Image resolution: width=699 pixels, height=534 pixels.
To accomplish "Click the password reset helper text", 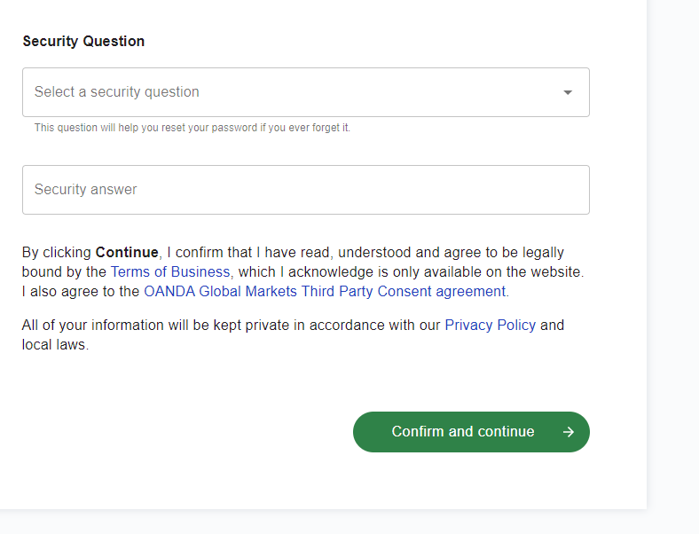I will (192, 128).
